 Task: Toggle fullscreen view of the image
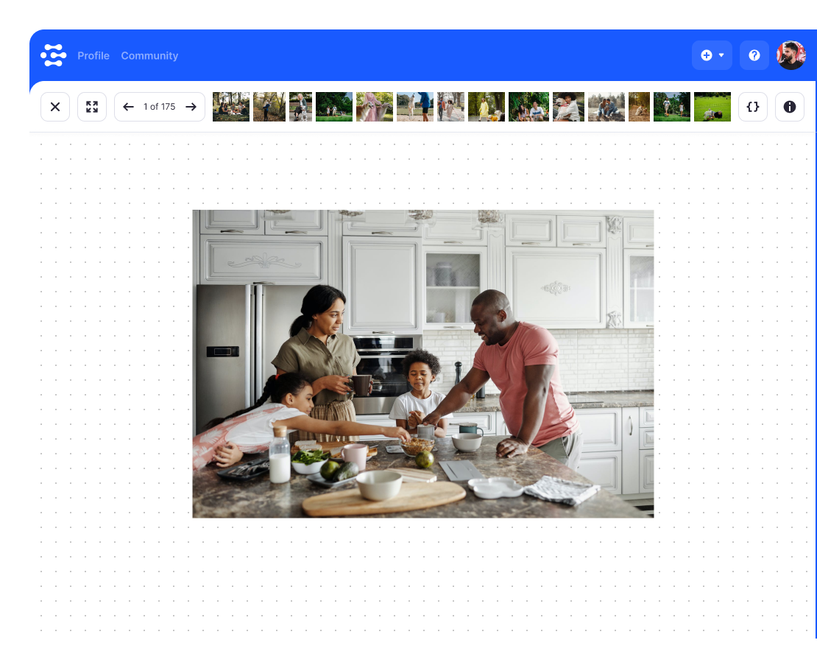pos(92,107)
